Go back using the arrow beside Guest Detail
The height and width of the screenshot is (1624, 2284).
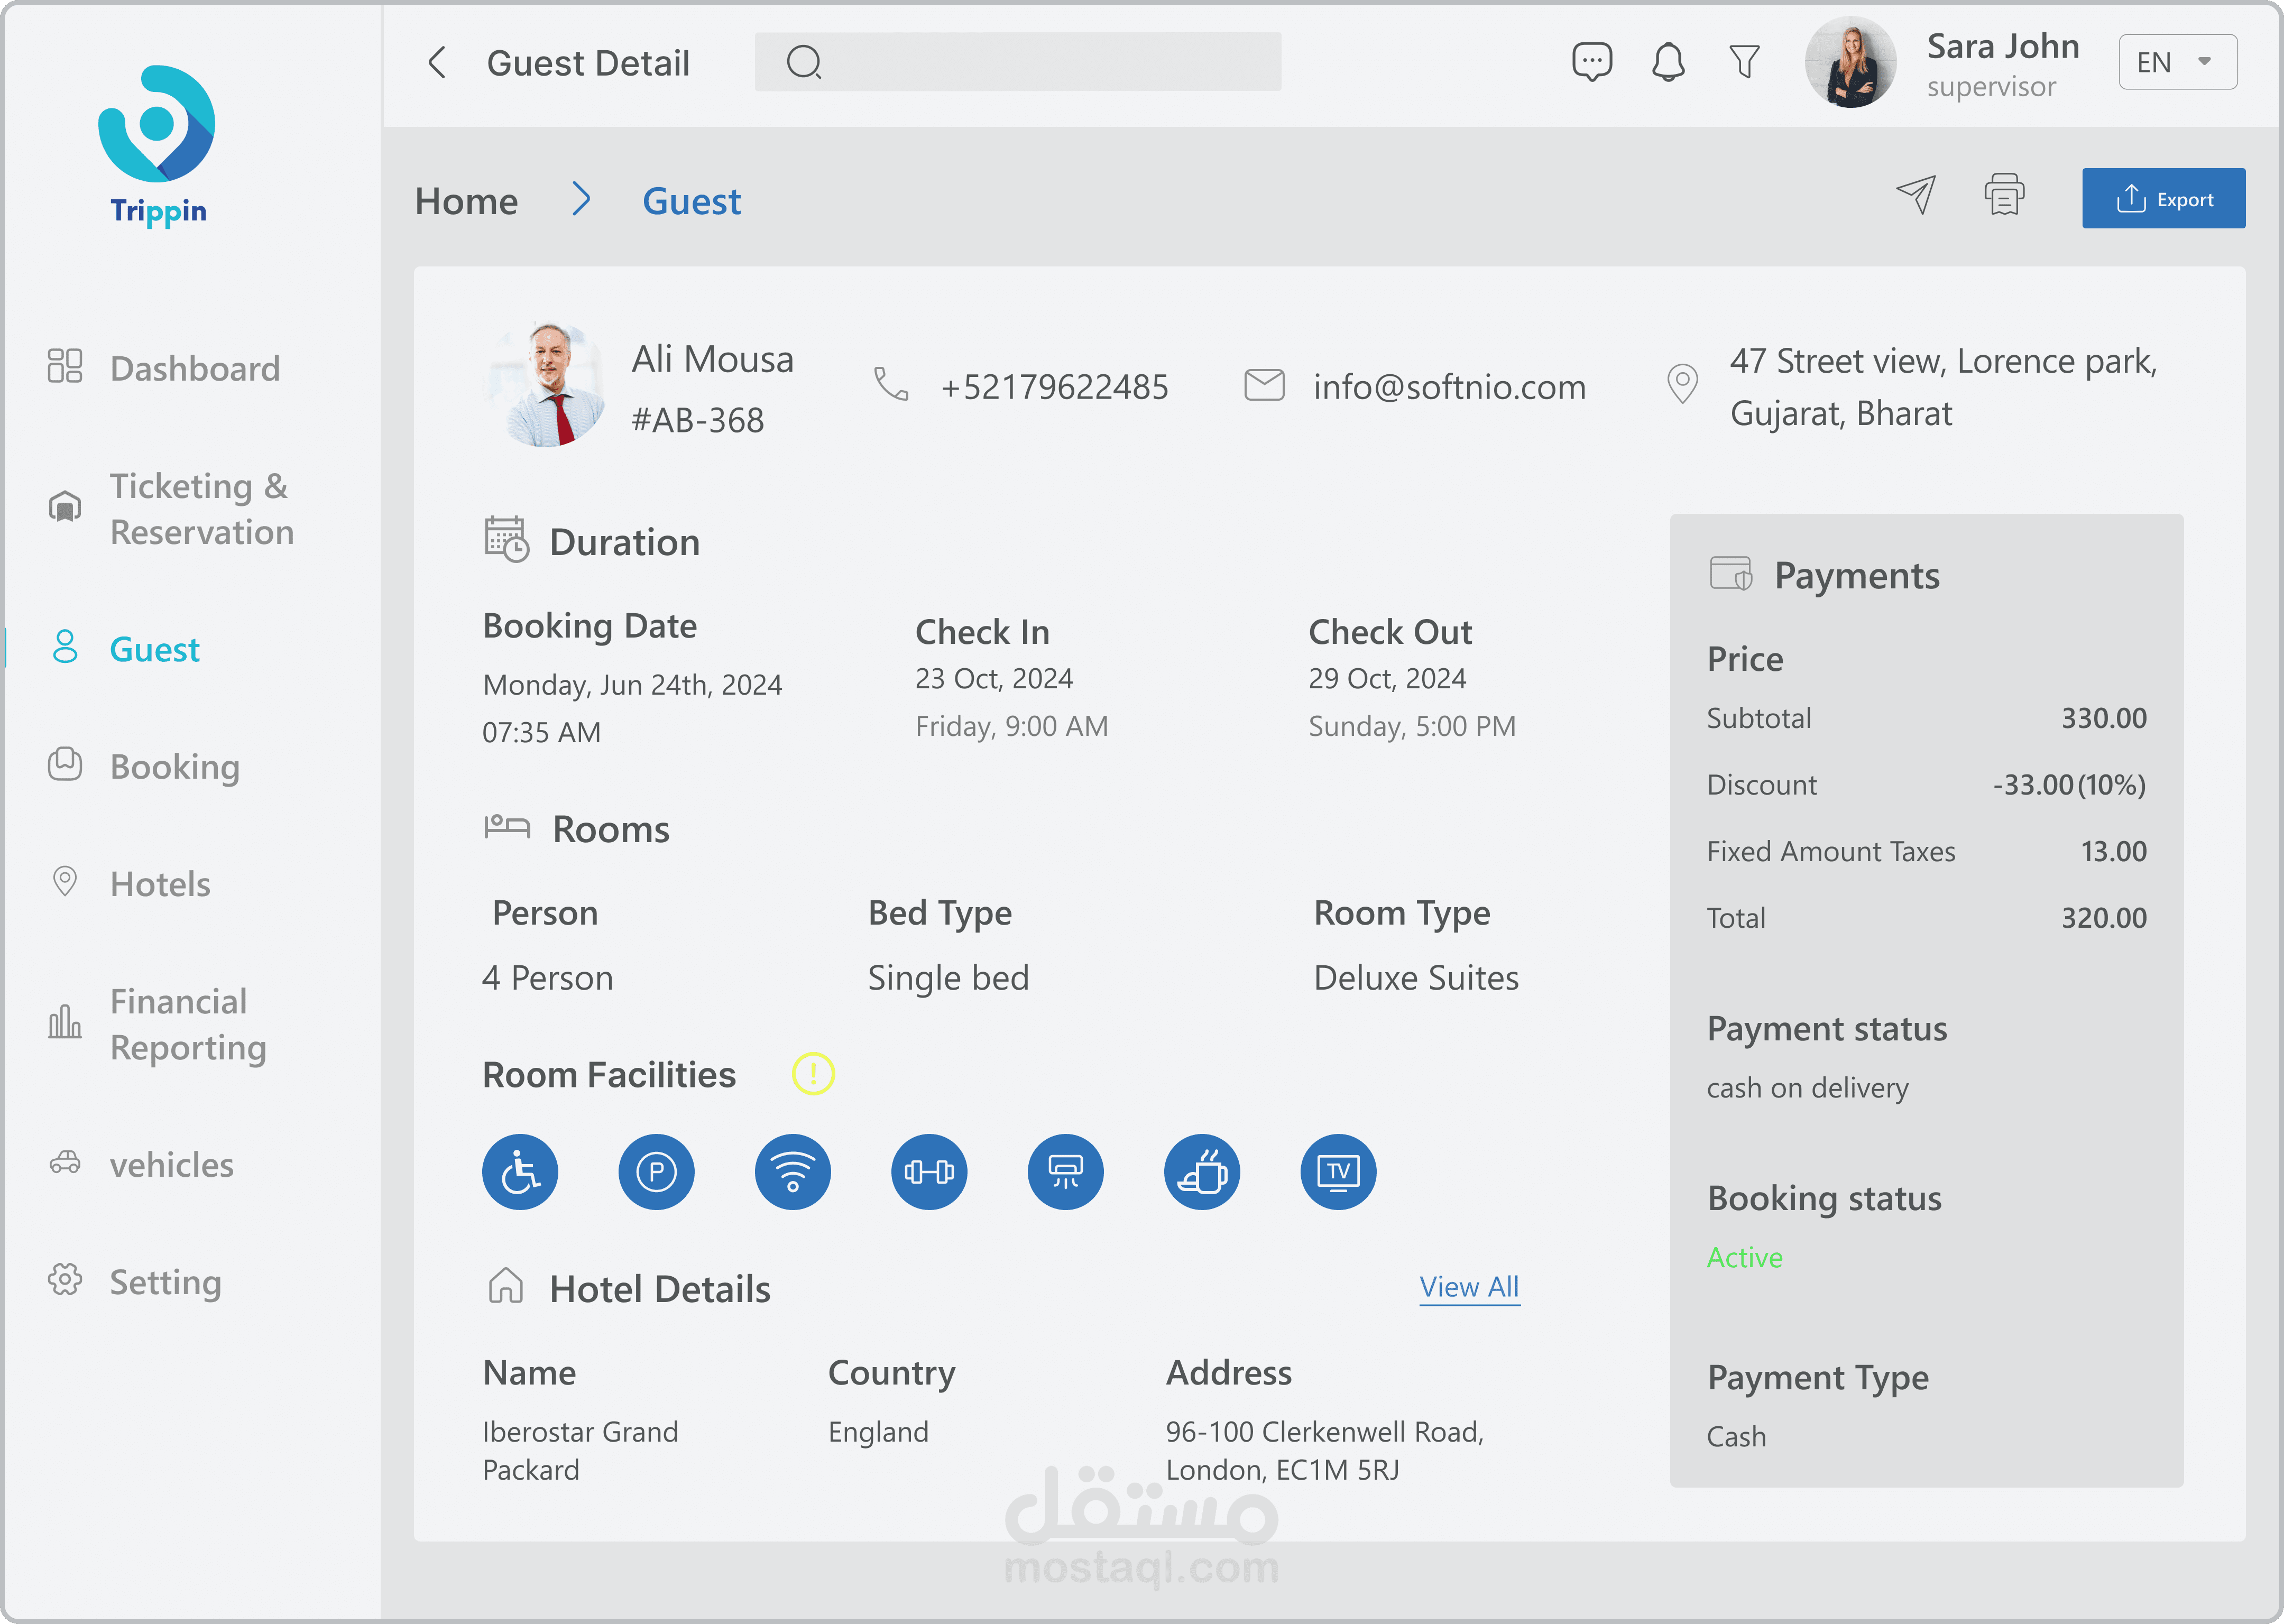tap(437, 62)
